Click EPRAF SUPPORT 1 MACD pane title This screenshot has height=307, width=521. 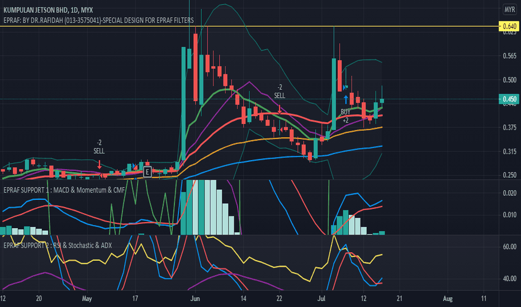click(x=64, y=190)
